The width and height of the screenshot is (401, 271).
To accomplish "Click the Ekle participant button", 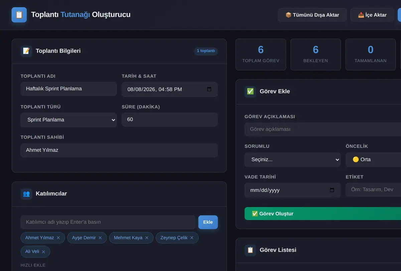I will click(x=208, y=222).
